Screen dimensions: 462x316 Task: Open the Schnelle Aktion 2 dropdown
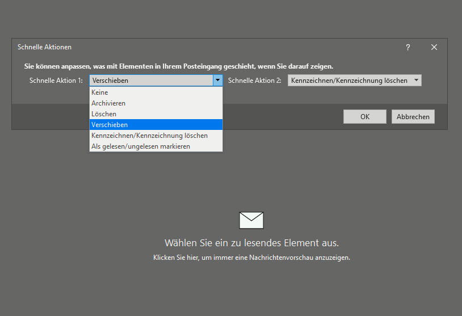(355, 81)
